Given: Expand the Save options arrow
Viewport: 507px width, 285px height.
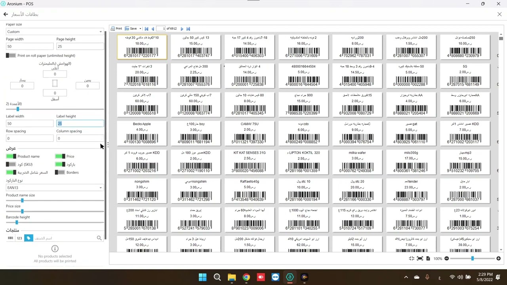Looking at the screenshot, I should click(140, 28).
